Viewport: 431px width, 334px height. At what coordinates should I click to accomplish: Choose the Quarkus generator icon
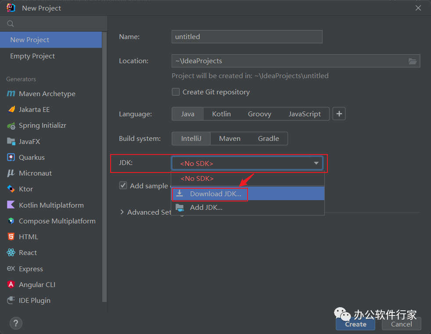(11, 158)
